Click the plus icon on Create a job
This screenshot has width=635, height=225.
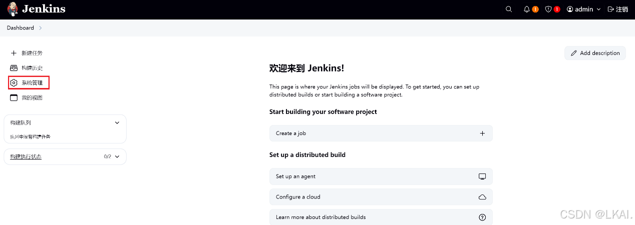pos(482,133)
